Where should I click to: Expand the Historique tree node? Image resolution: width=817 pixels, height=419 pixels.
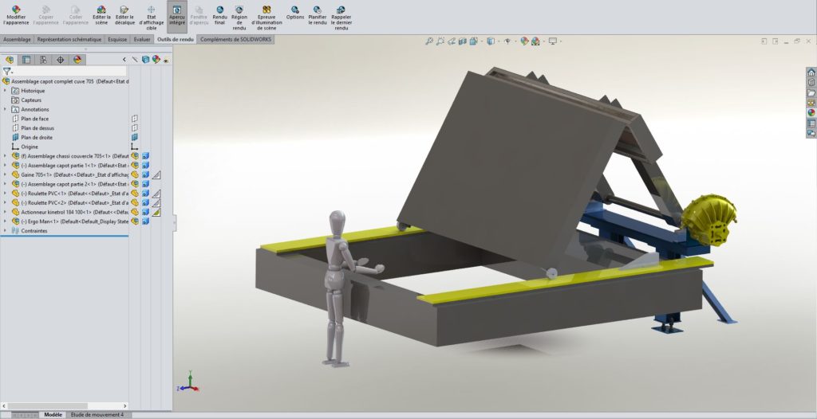pyautogui.click(x=6, y=91)
